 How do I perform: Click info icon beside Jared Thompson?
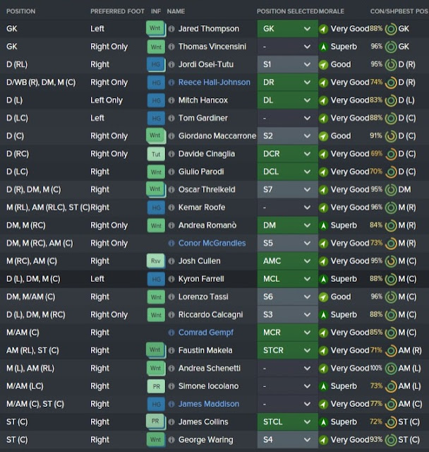[x=171, y=29]
